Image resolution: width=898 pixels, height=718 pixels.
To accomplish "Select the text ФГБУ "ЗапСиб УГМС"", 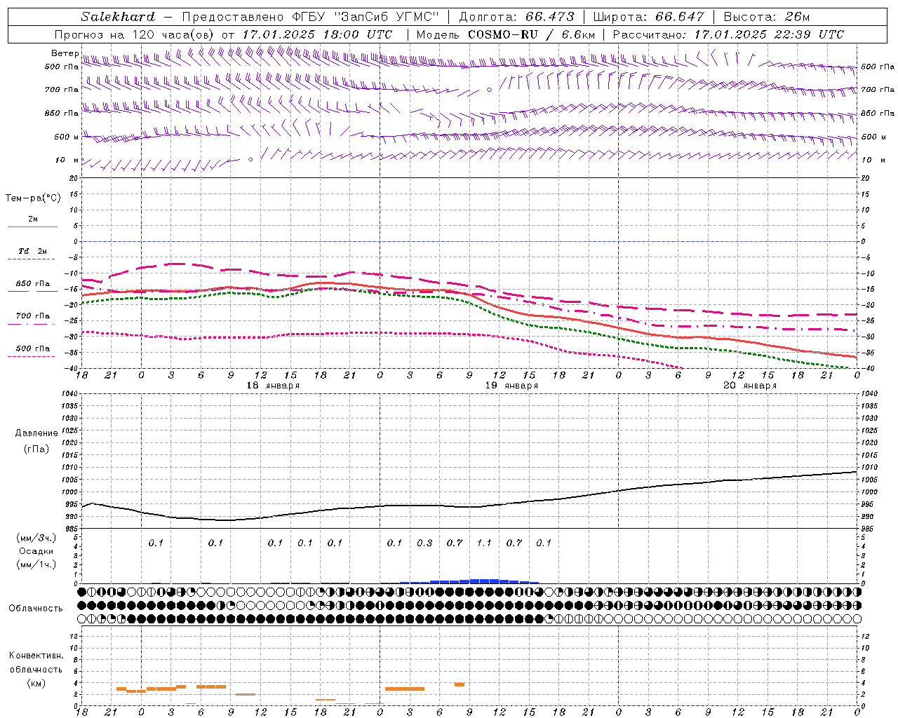I will coord(365,17).
